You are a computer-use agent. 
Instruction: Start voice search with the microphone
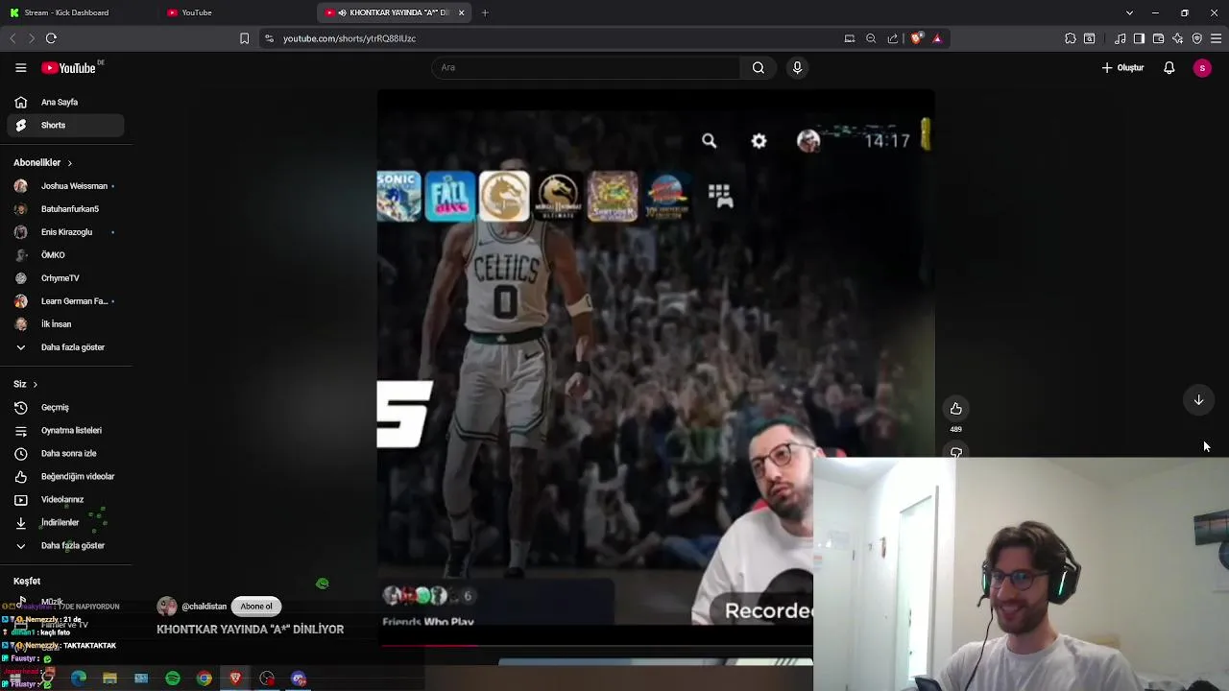tap(797, 67)
